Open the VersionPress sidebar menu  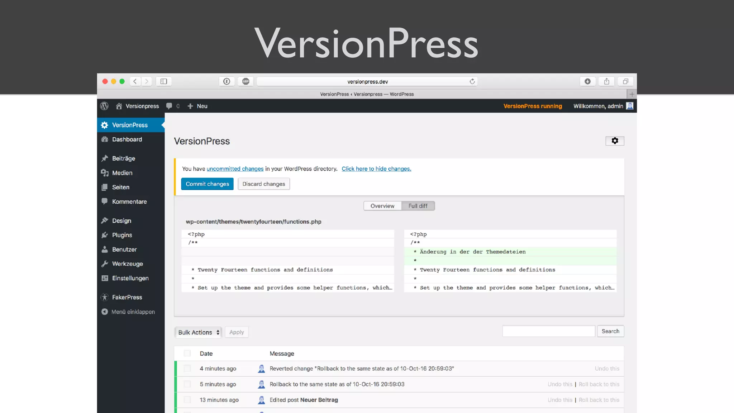131,125
